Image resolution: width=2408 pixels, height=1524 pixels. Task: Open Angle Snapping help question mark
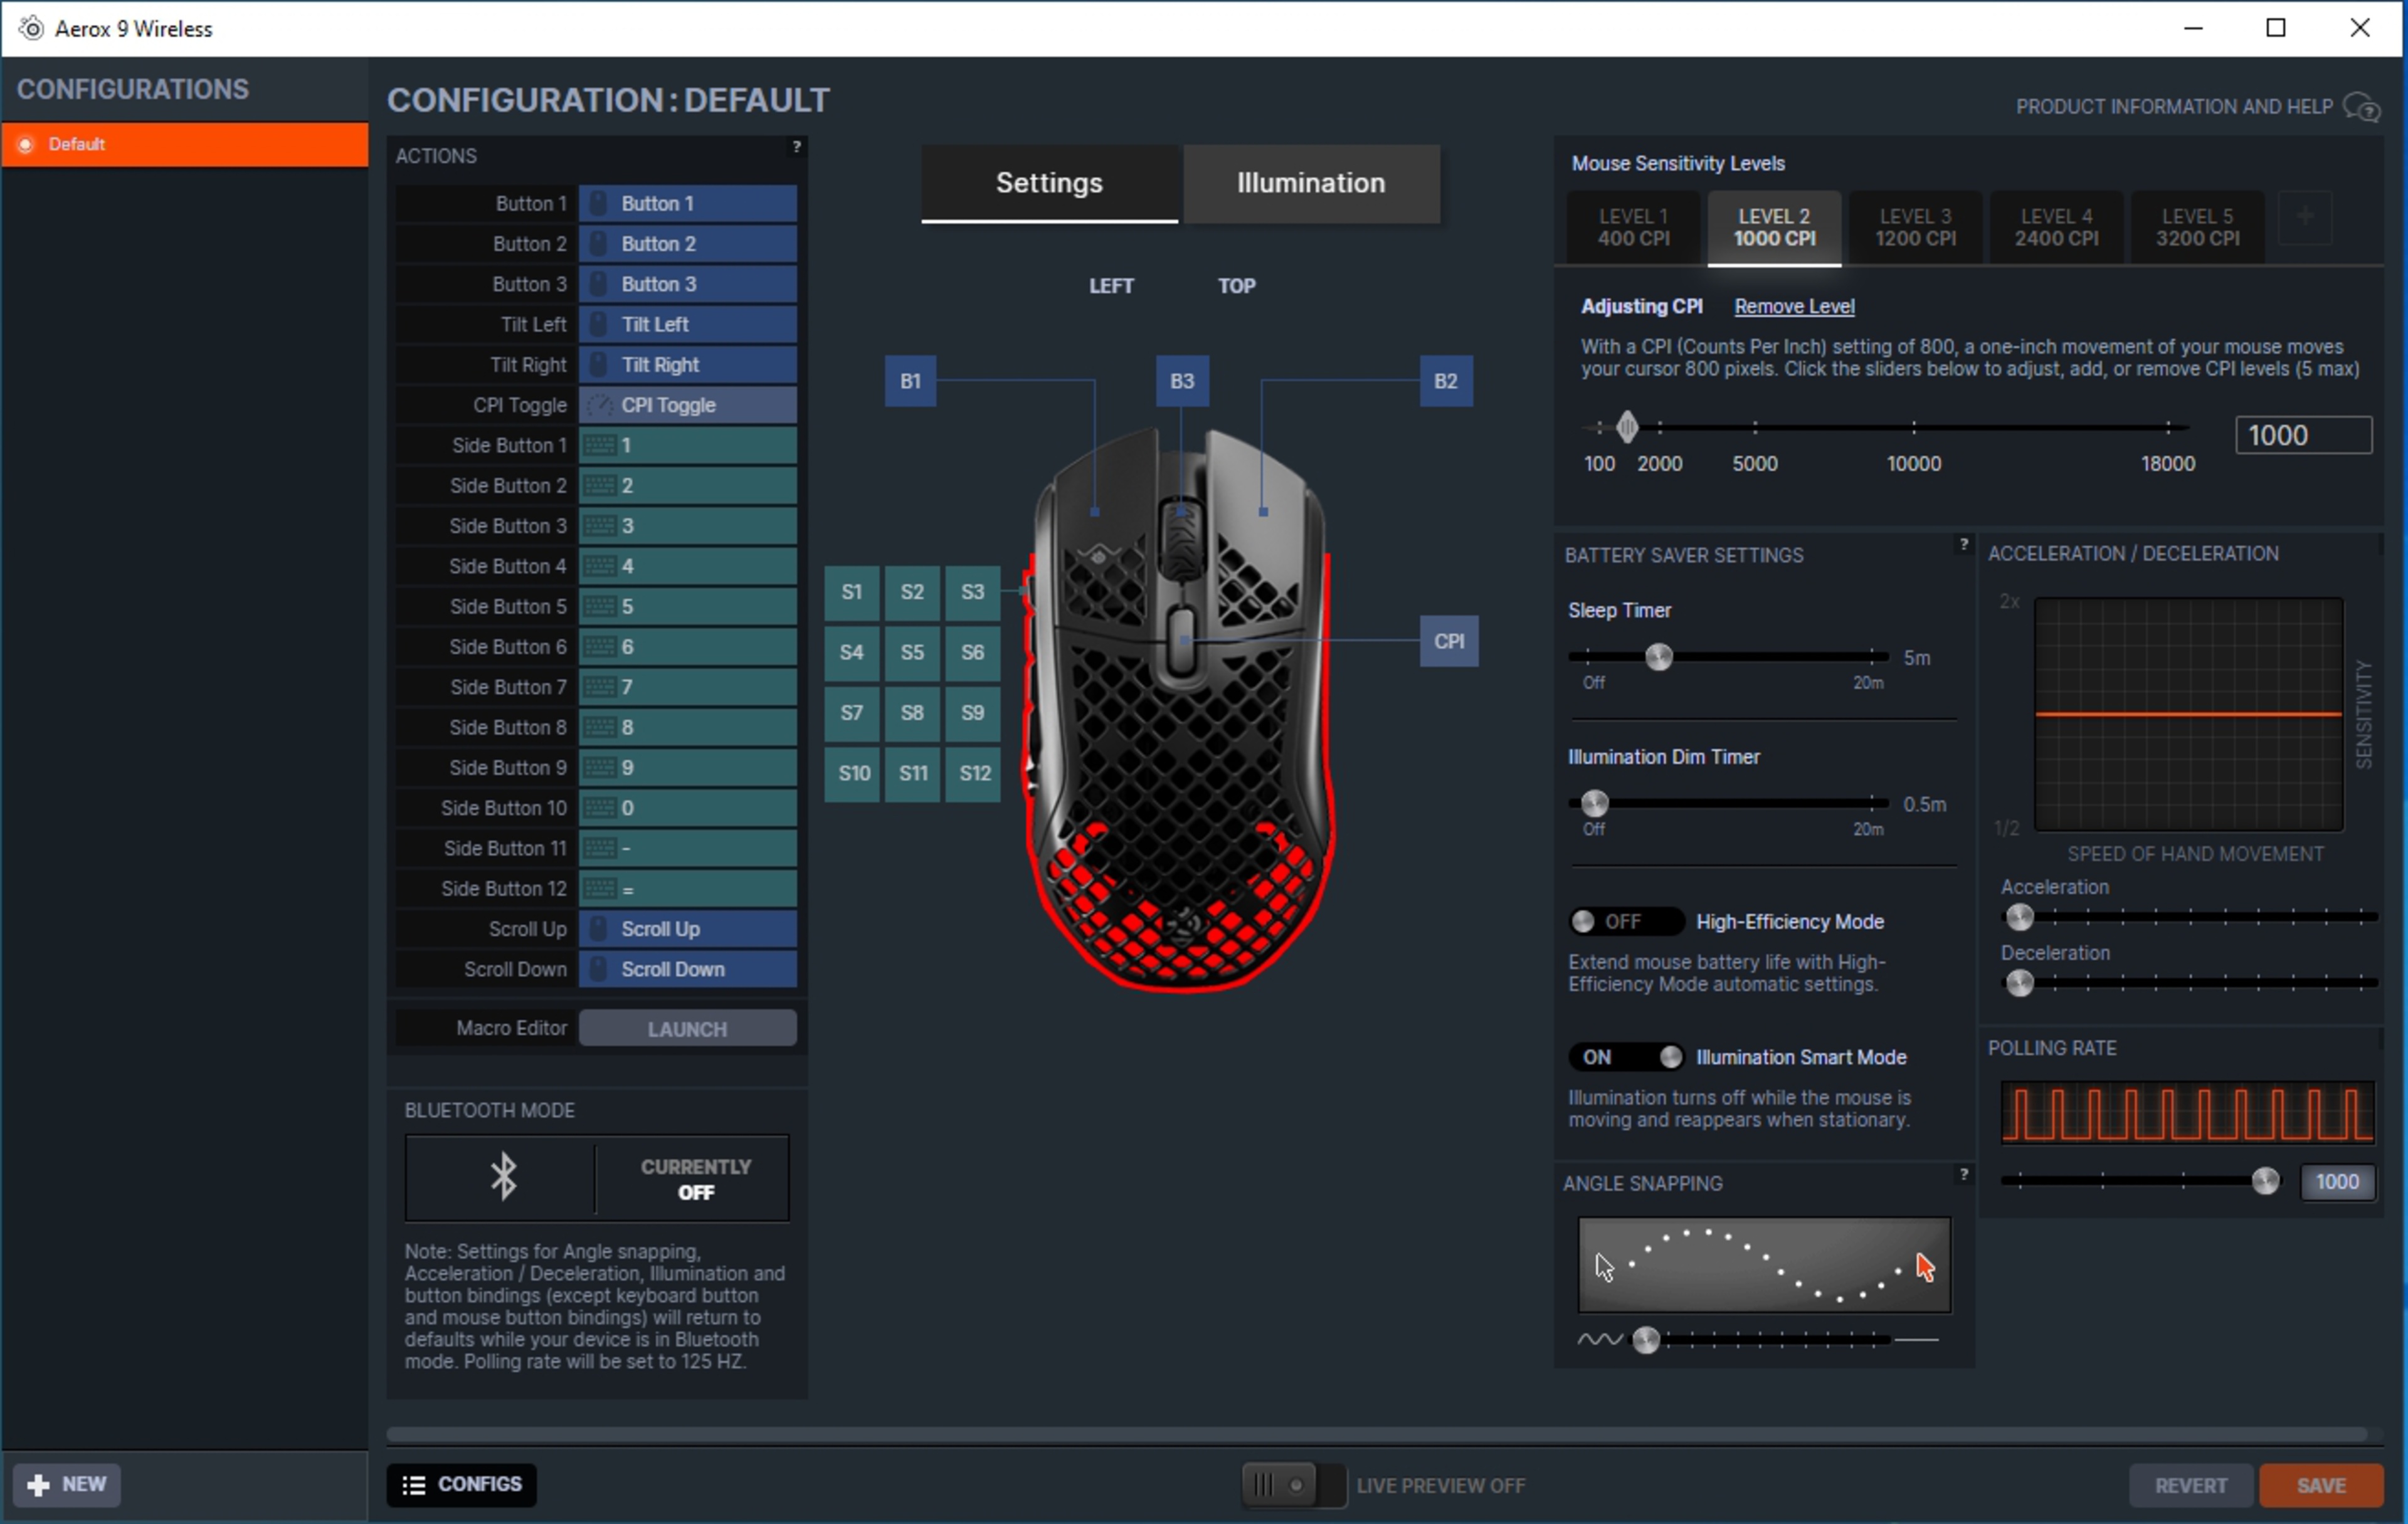click(1963, 1174)
